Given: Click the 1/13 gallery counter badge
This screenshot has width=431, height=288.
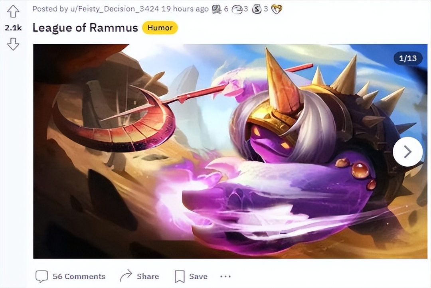Looking at the screenshot, I should [x=407, y=58].
